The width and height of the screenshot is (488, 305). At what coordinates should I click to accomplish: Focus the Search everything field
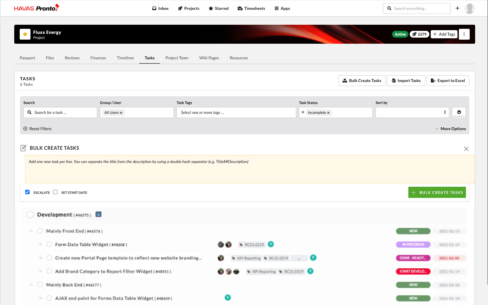(417, 8)
